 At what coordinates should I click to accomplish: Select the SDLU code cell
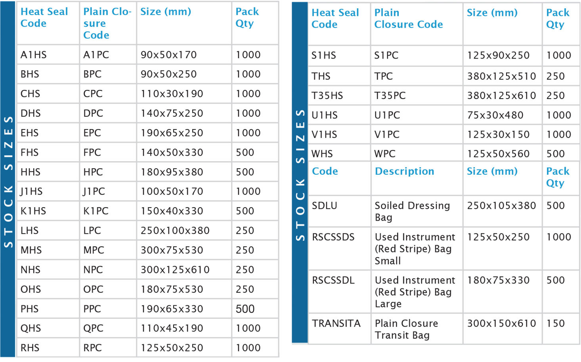(x=324, y=206)
